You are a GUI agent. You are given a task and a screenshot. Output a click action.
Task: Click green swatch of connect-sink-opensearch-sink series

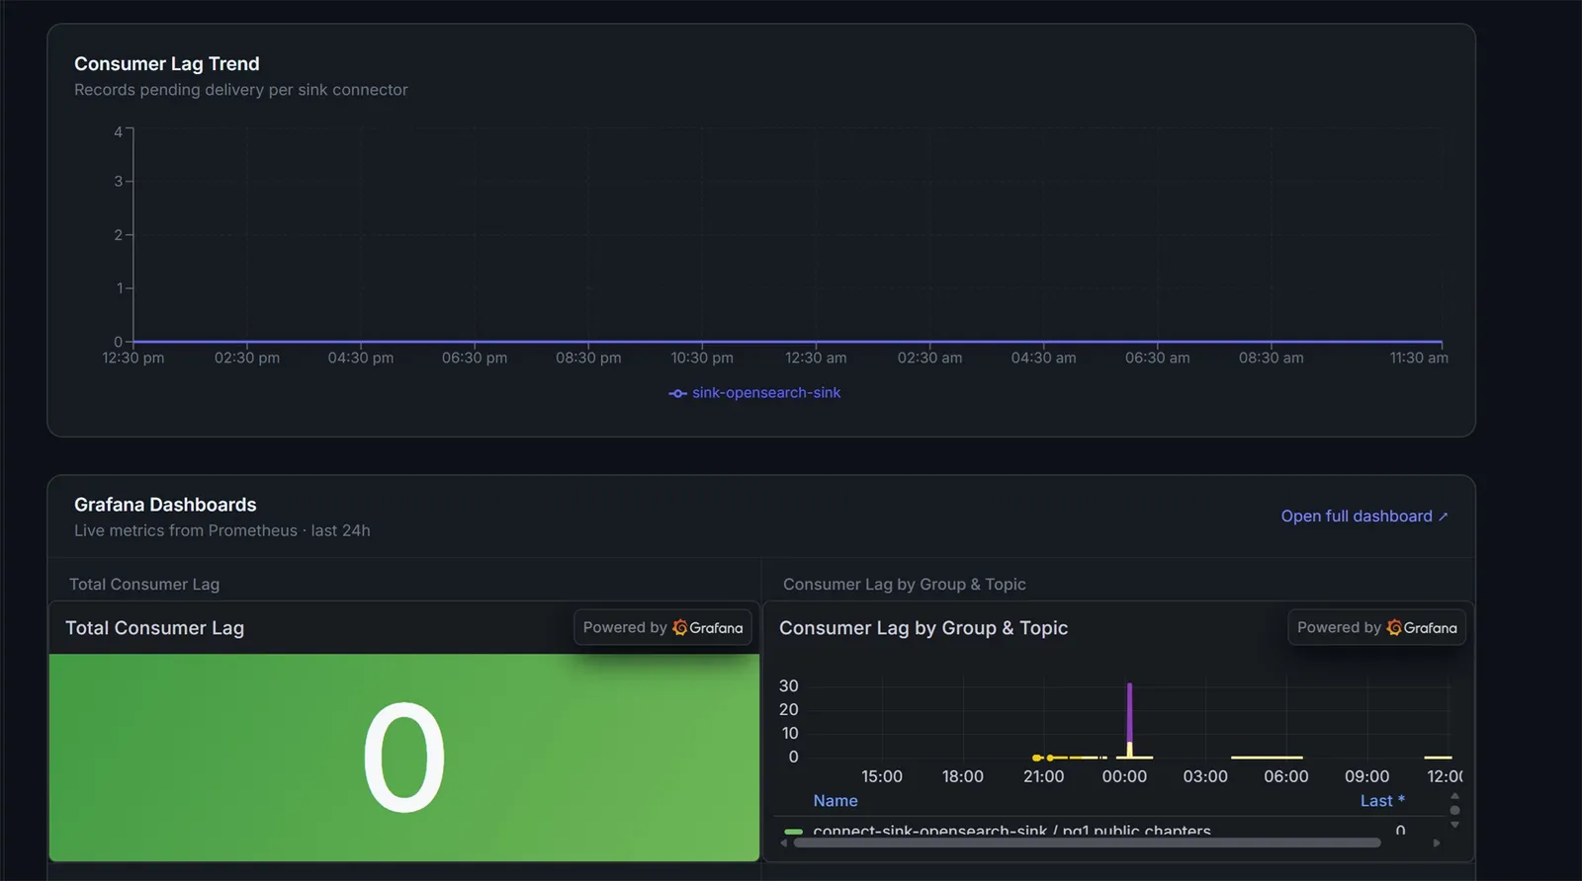793,832
